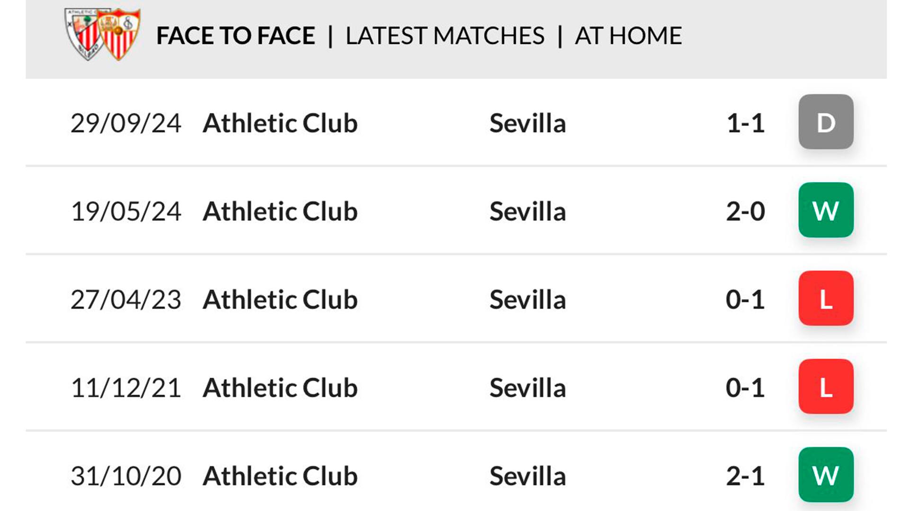Click the green W badge for 31/10/20
909x511 pixels.
(826, 475)
